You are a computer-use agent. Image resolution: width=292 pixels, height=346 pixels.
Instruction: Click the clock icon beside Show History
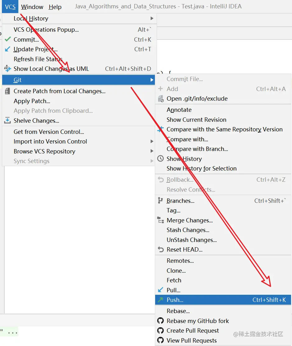[x=160, y=159]
